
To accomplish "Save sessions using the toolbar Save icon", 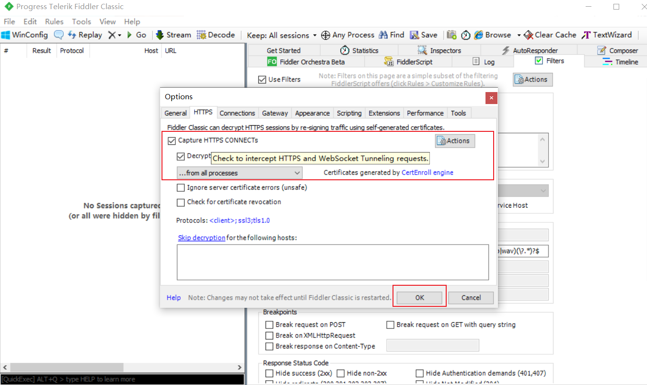I will pyautogui.click(x=424, y=35).
